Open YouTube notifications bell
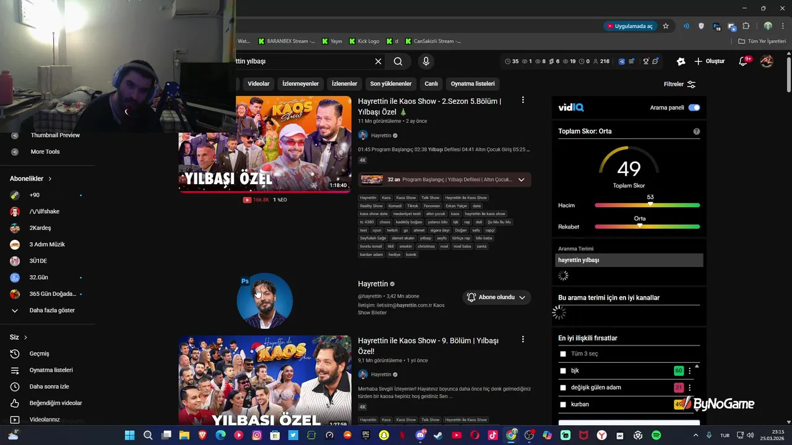 [744, 61]
